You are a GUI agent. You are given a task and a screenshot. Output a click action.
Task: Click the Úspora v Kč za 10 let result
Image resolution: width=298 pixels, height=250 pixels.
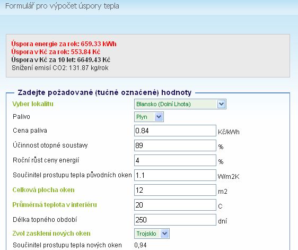[61, 60]
